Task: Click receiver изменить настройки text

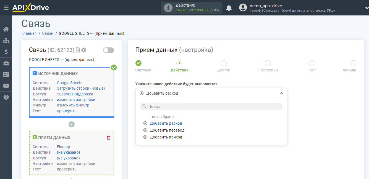Action: coord(76,164)
